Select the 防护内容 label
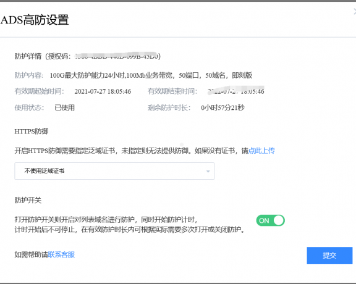Screen dimensions: 356x284 point(29,75)
